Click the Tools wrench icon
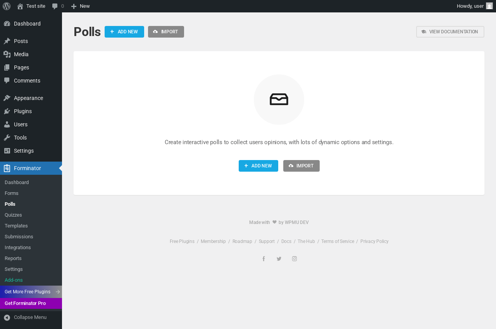496x329 pixels. (7, 138)
